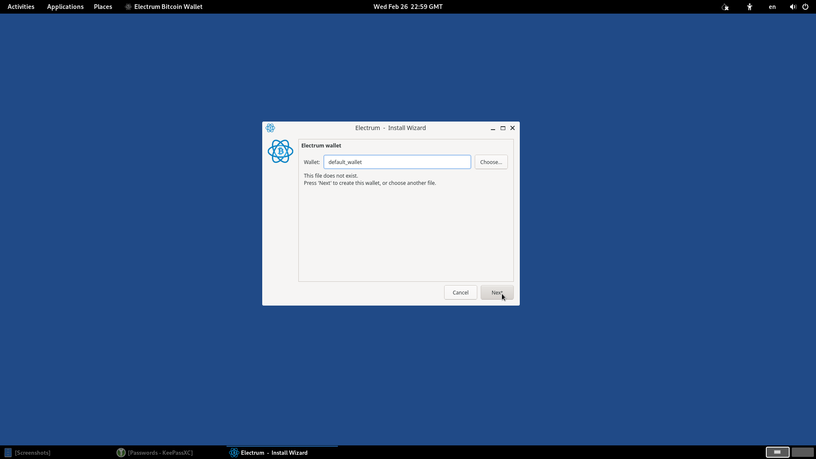
Task: Open the clock and calendar panel
Action: [x=408, y=7]
